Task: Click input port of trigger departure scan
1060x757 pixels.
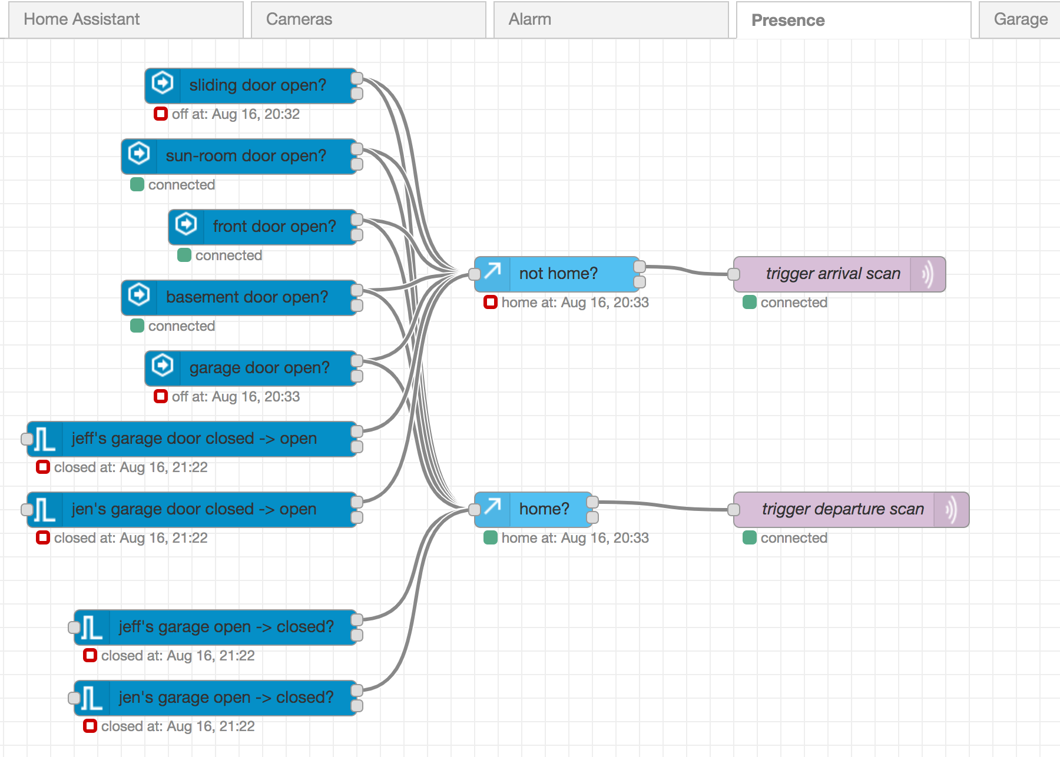Action: (x=734, y=510)
